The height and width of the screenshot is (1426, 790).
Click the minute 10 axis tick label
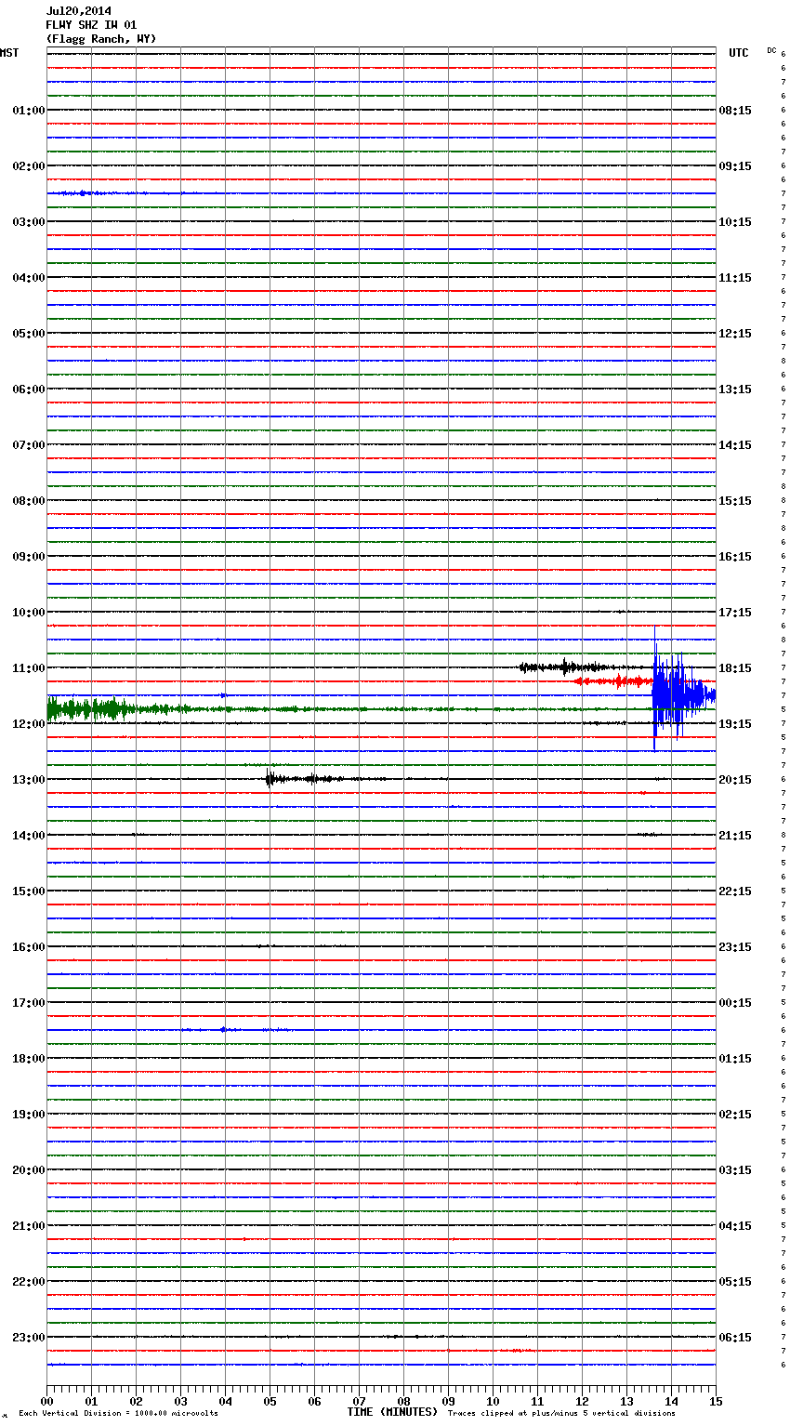coord(494,1402)
